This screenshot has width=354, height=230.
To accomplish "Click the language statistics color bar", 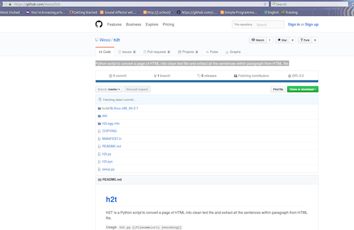I will click(207, 81).
